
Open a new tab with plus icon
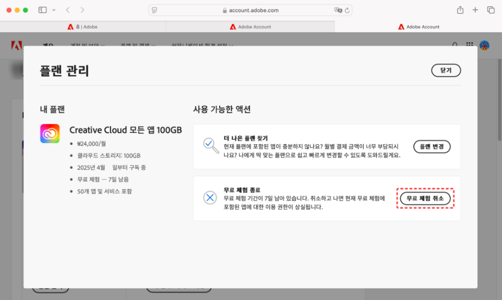pos(475,10)
